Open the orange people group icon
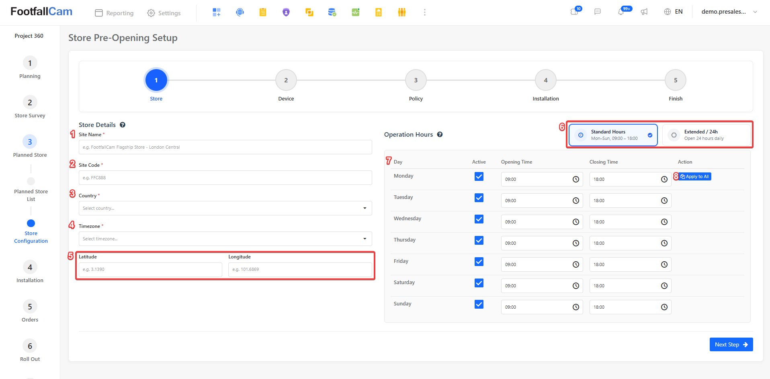The height and width of the screenshot is (379, 770). pyautogui.click(x=402, y=12)
